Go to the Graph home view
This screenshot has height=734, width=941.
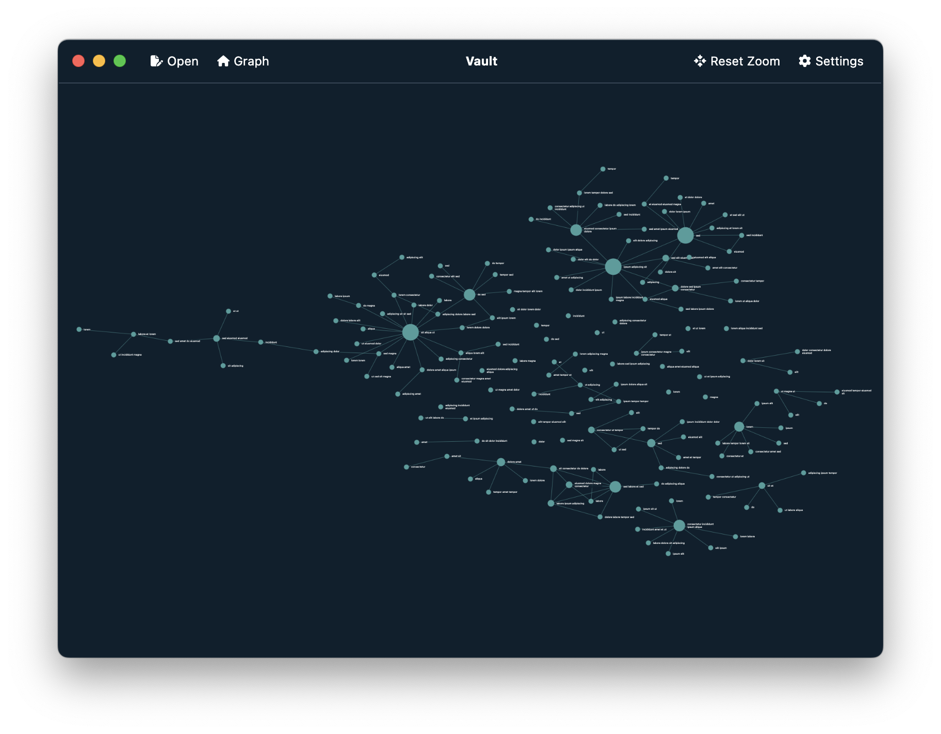[243, 61]
